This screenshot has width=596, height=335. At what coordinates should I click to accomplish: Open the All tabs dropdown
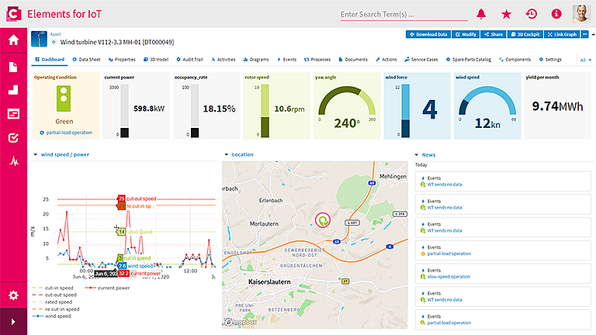586,60
